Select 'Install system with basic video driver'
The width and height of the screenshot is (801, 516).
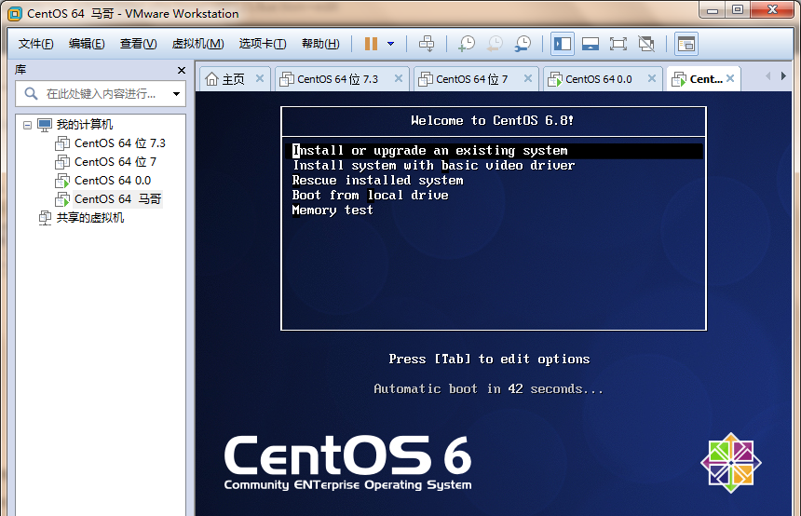[434, 166]
